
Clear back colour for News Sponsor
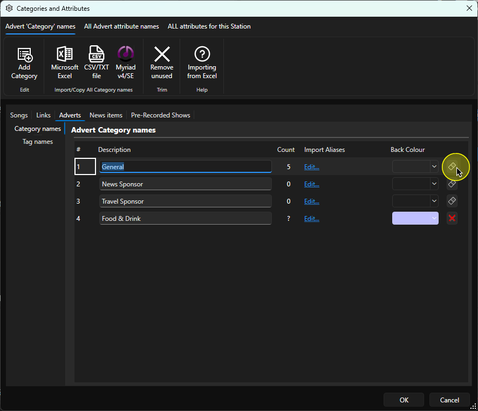[x=452, y=184]
